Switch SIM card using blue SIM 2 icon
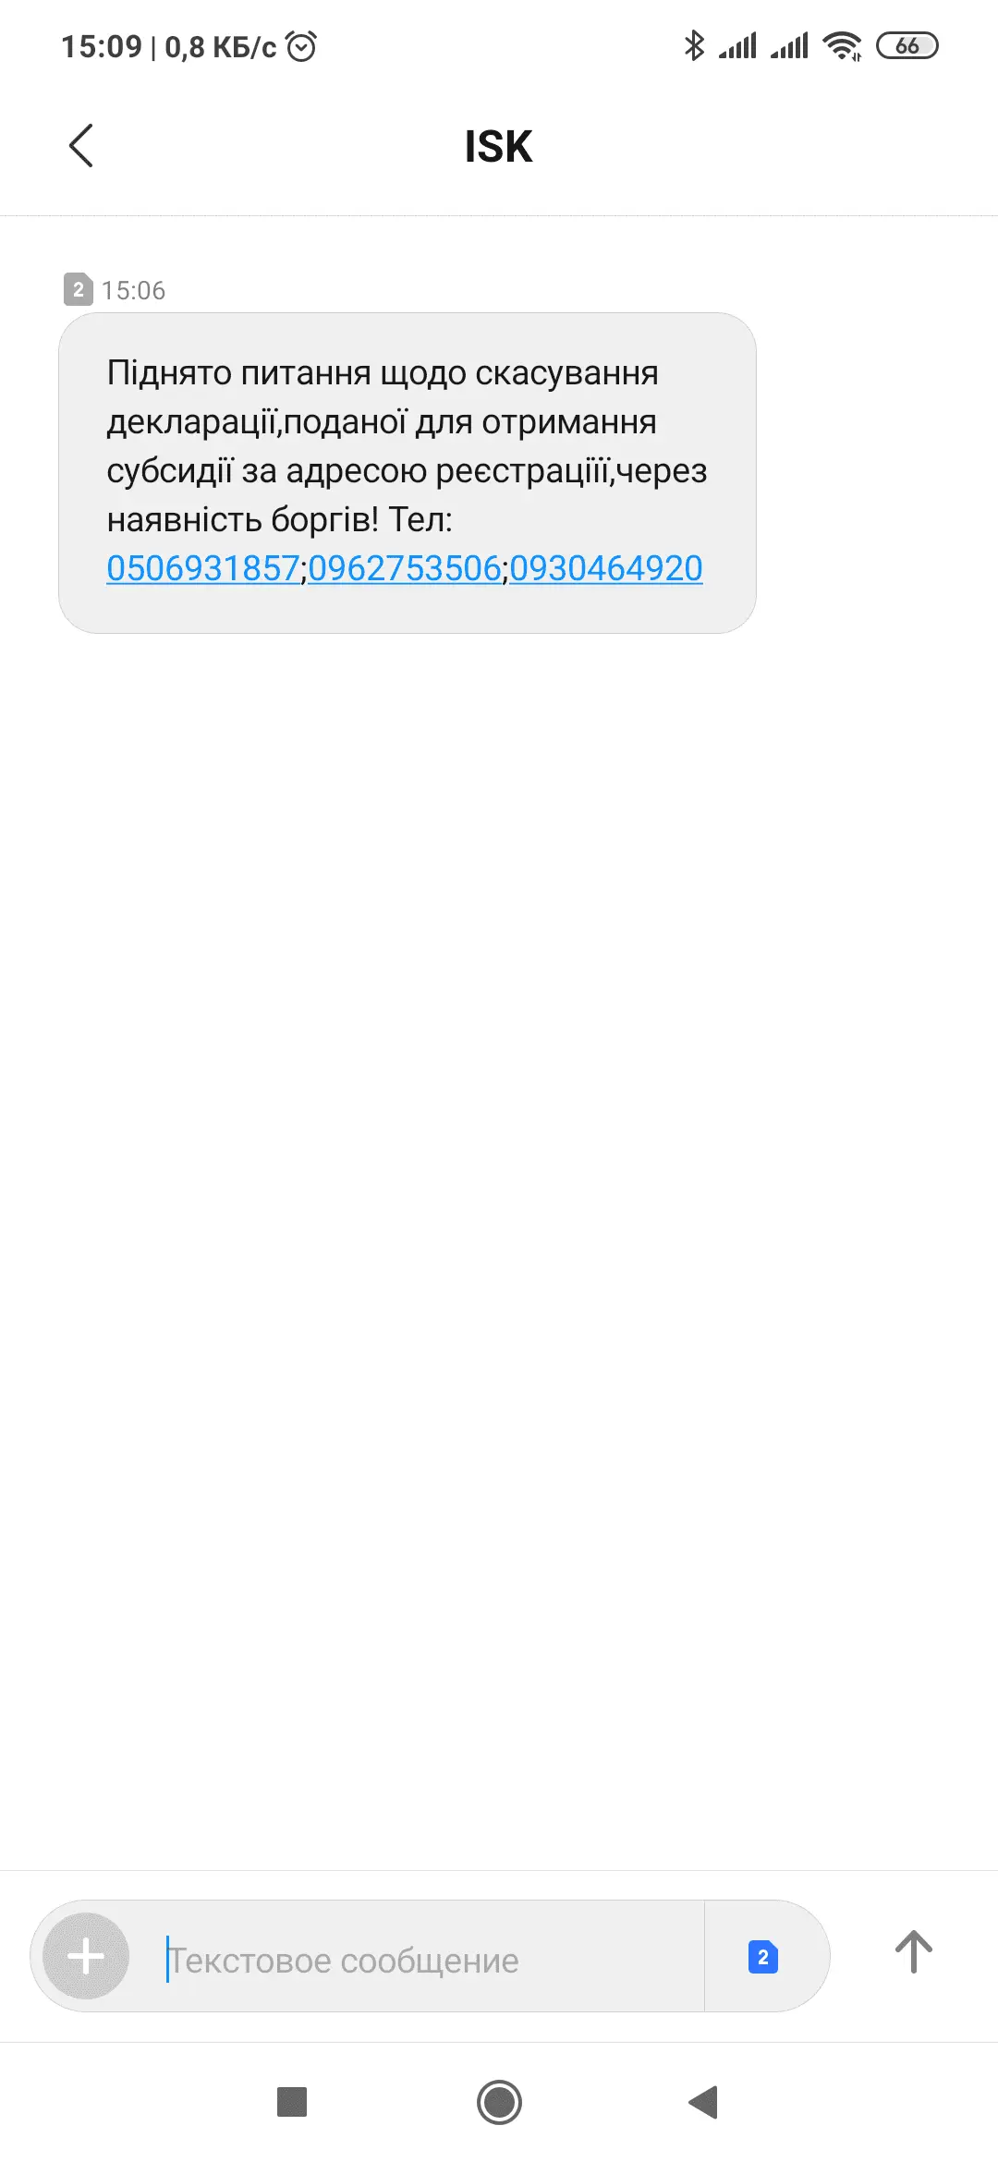Screen dimensions: 998x2162 [x=763, y=1957]
